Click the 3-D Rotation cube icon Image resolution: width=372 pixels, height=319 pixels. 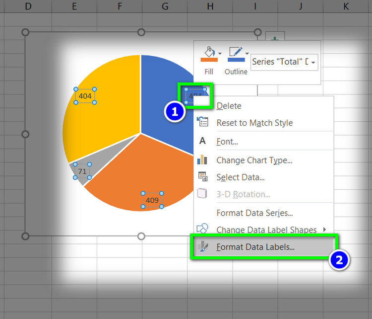pos(202,193)
